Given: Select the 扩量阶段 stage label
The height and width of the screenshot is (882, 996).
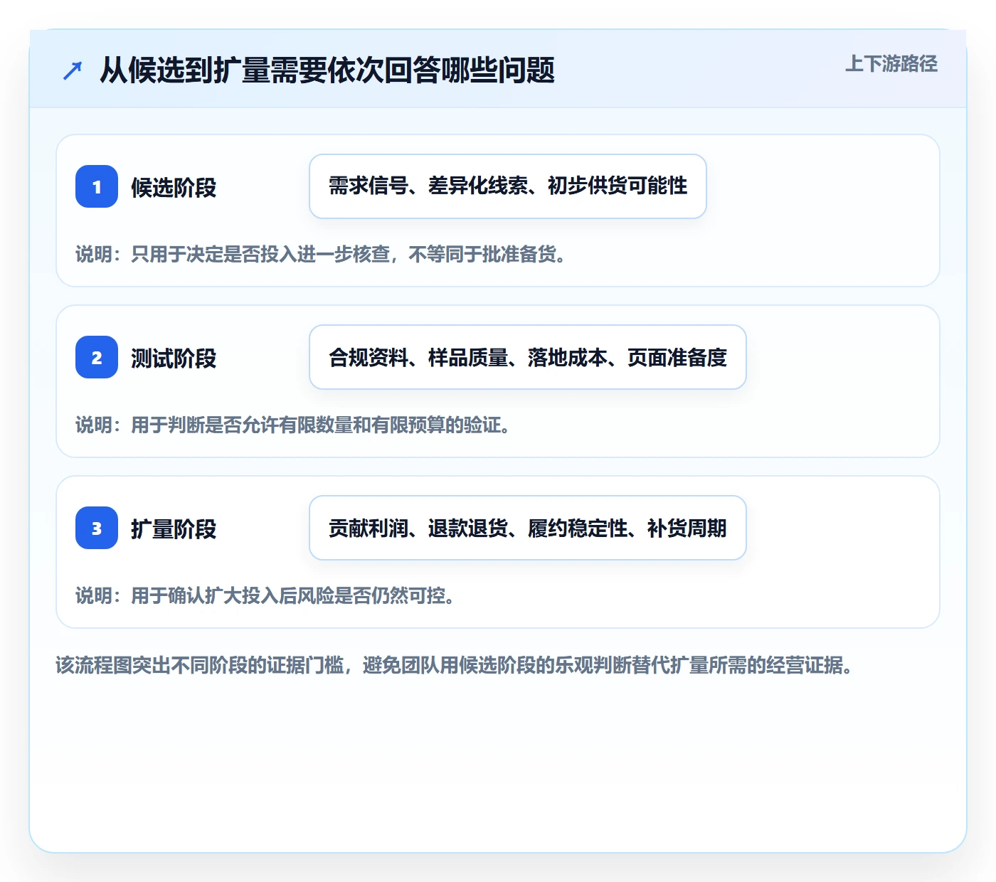Looking at the screenshot, I should click(x=174, y=528).
